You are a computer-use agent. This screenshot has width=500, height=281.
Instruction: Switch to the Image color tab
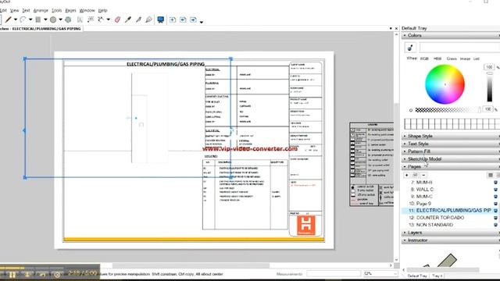[x=465, y=59]
